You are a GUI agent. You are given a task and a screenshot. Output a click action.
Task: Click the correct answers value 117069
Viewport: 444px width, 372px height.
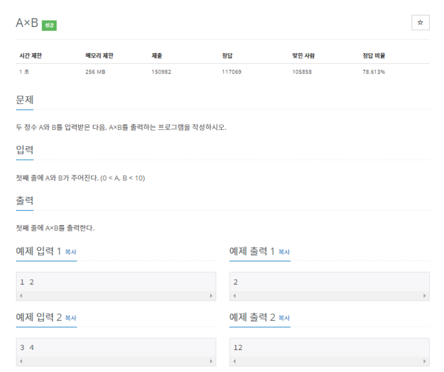point(231,72)
